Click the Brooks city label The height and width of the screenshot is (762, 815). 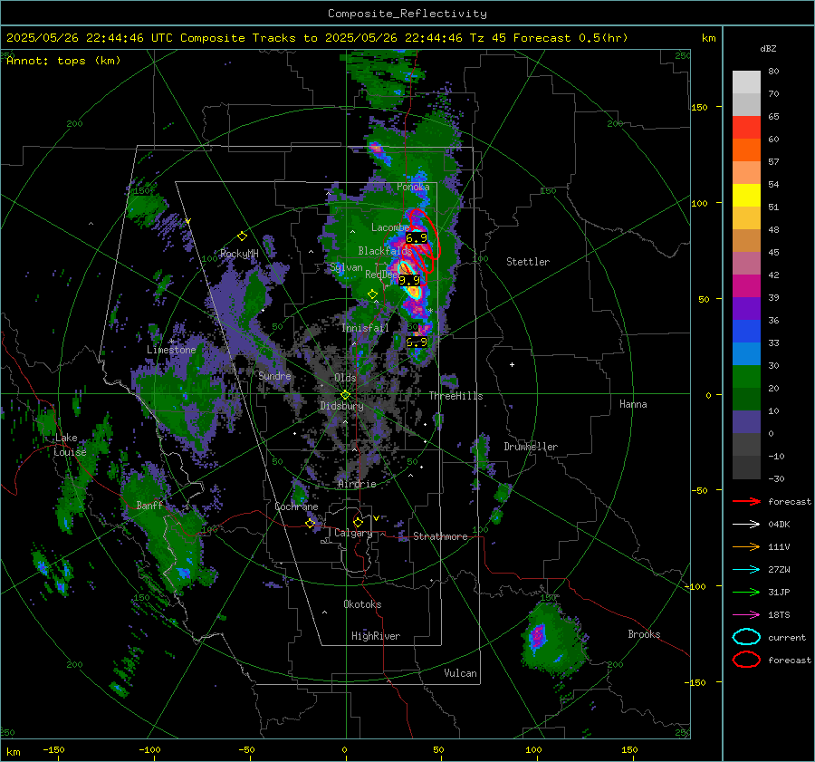click(x=644, y=634)
